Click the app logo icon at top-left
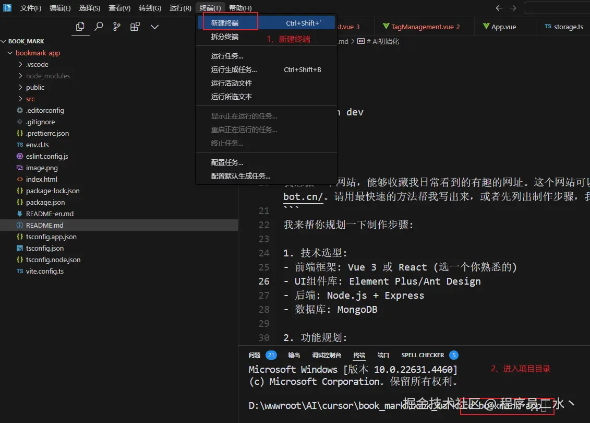Viewport: 590px width, 423px height. [7, 7]
